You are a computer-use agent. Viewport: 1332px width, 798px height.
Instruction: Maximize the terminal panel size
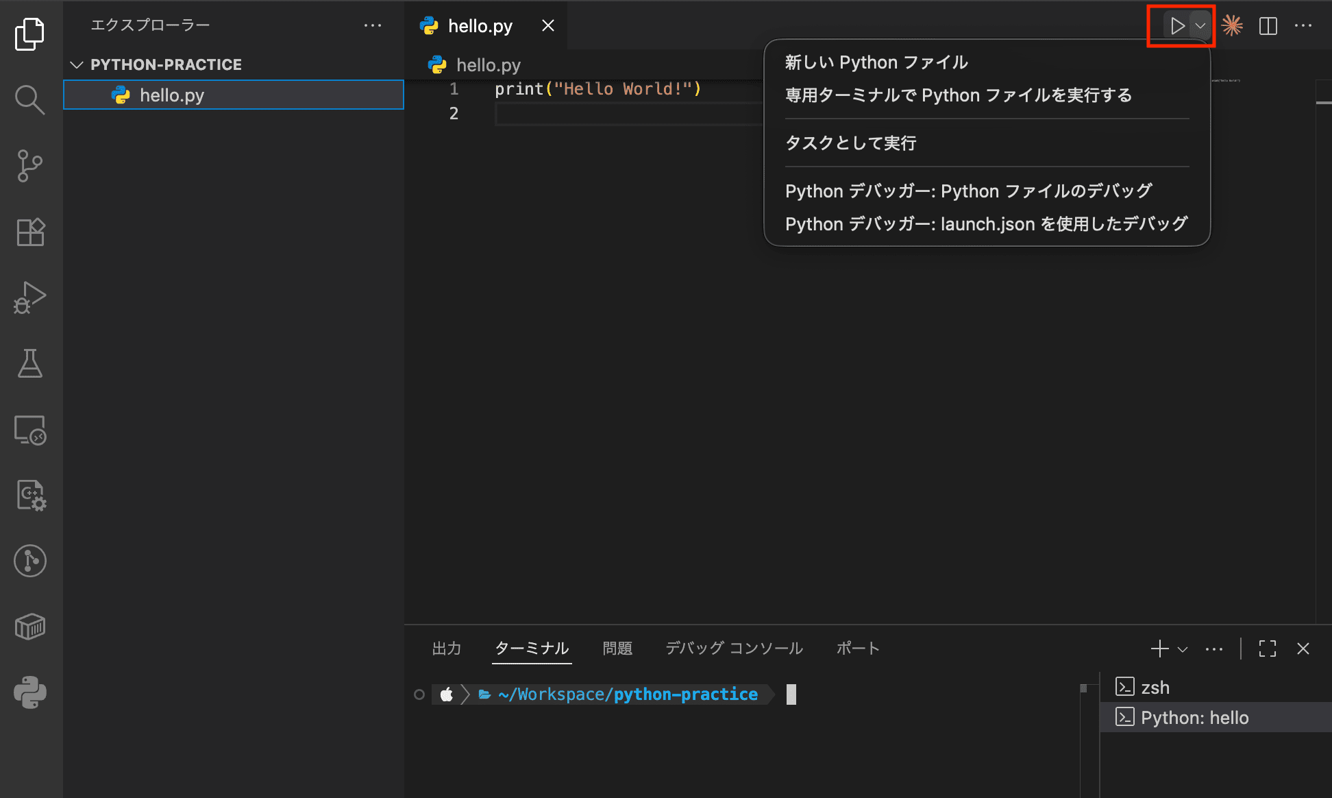[x=1268, y=649]
